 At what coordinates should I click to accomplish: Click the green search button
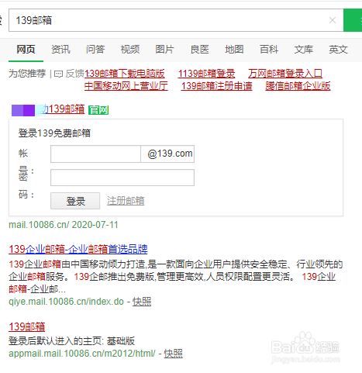[353, 20]
